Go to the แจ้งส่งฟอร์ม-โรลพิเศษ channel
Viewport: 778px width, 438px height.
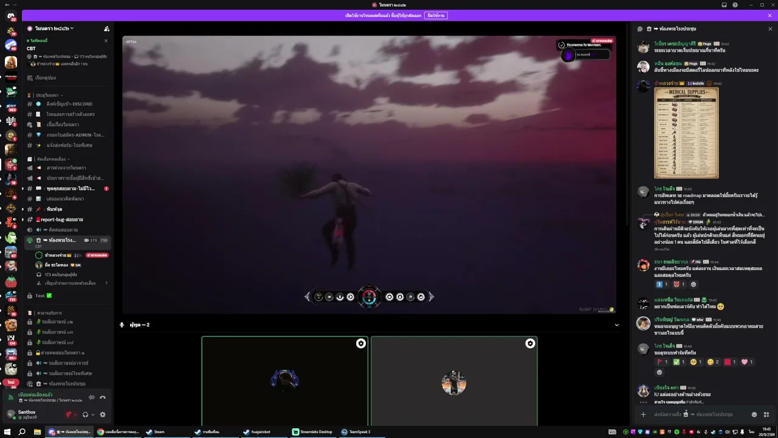tap(67, 145)
